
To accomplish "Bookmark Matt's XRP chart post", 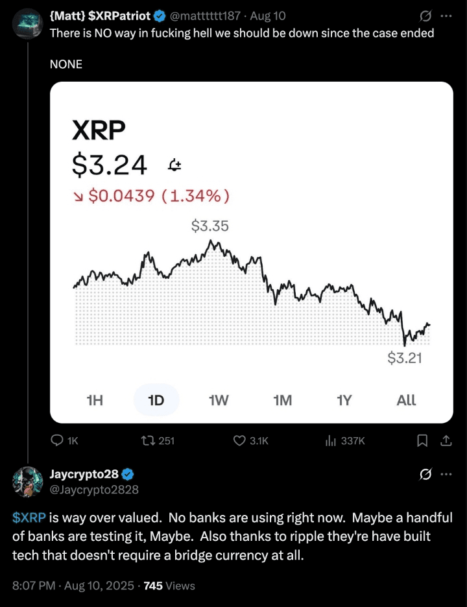I will point(422,440).
